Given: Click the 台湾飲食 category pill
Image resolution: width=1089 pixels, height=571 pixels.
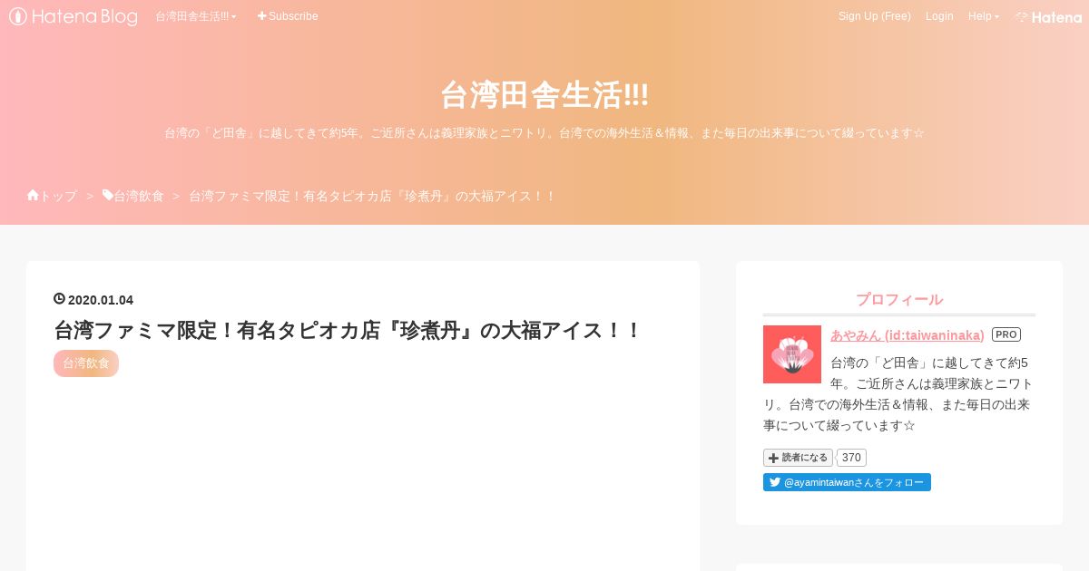Looking at the screenshot, I should 86,363.
